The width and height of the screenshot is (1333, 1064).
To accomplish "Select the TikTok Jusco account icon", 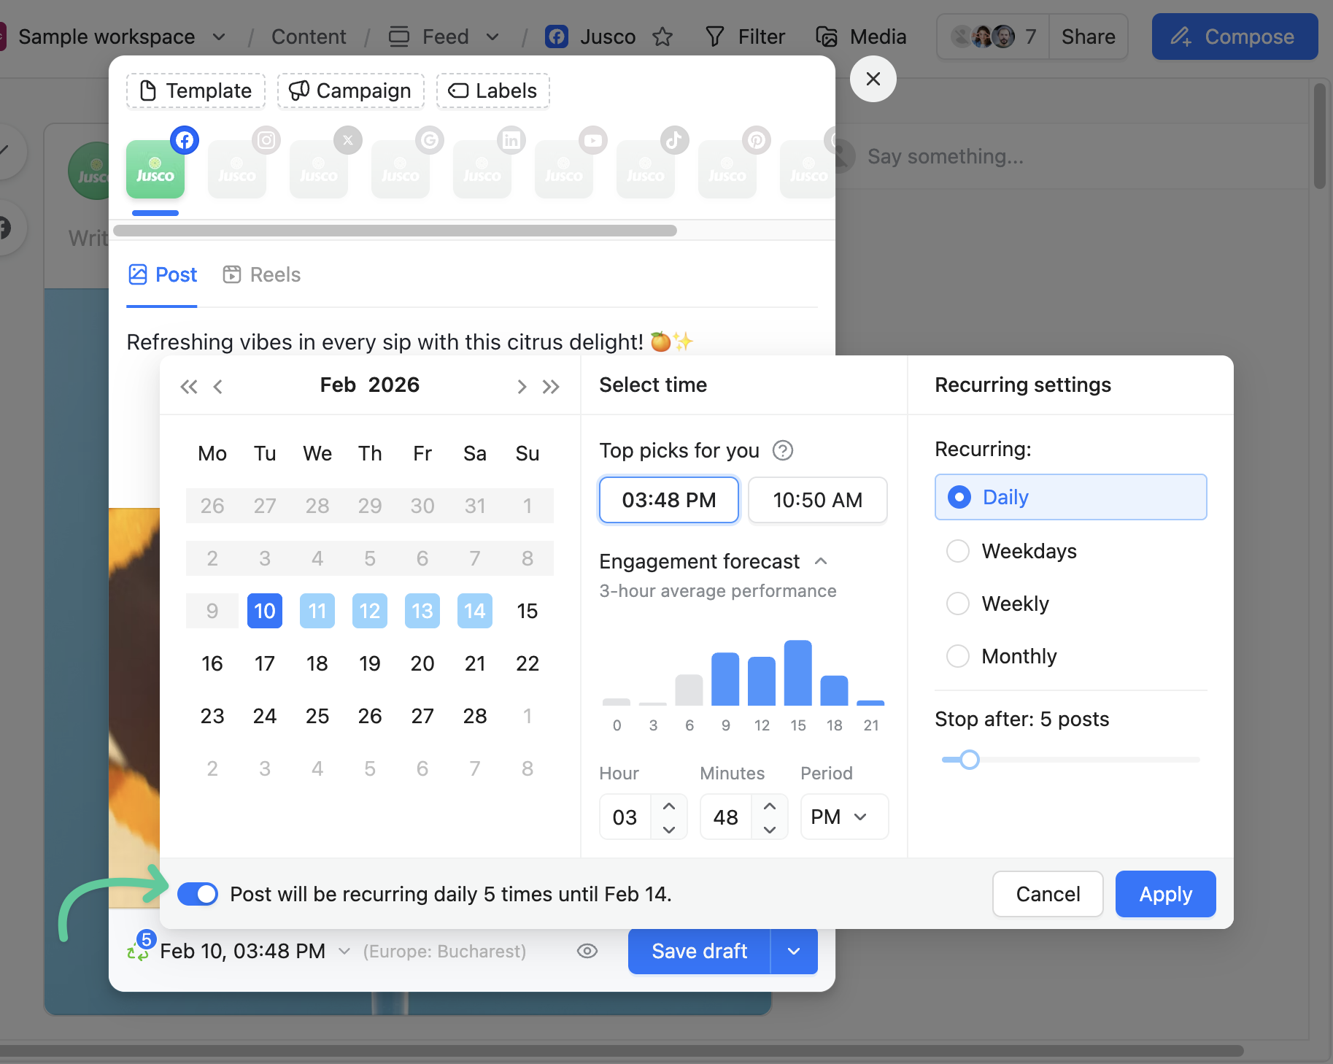I will coord(646,170).
